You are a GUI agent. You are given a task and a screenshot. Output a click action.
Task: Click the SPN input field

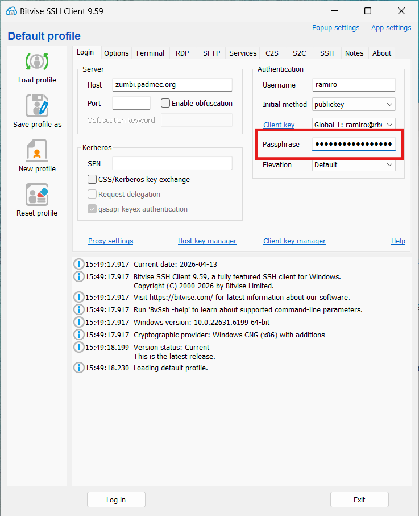pos(172,163)
